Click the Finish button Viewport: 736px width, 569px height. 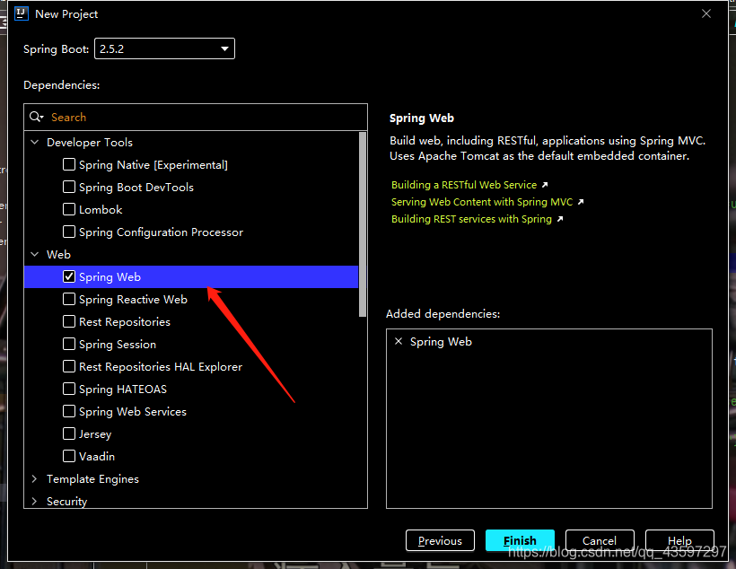click(x=520, y=541)
